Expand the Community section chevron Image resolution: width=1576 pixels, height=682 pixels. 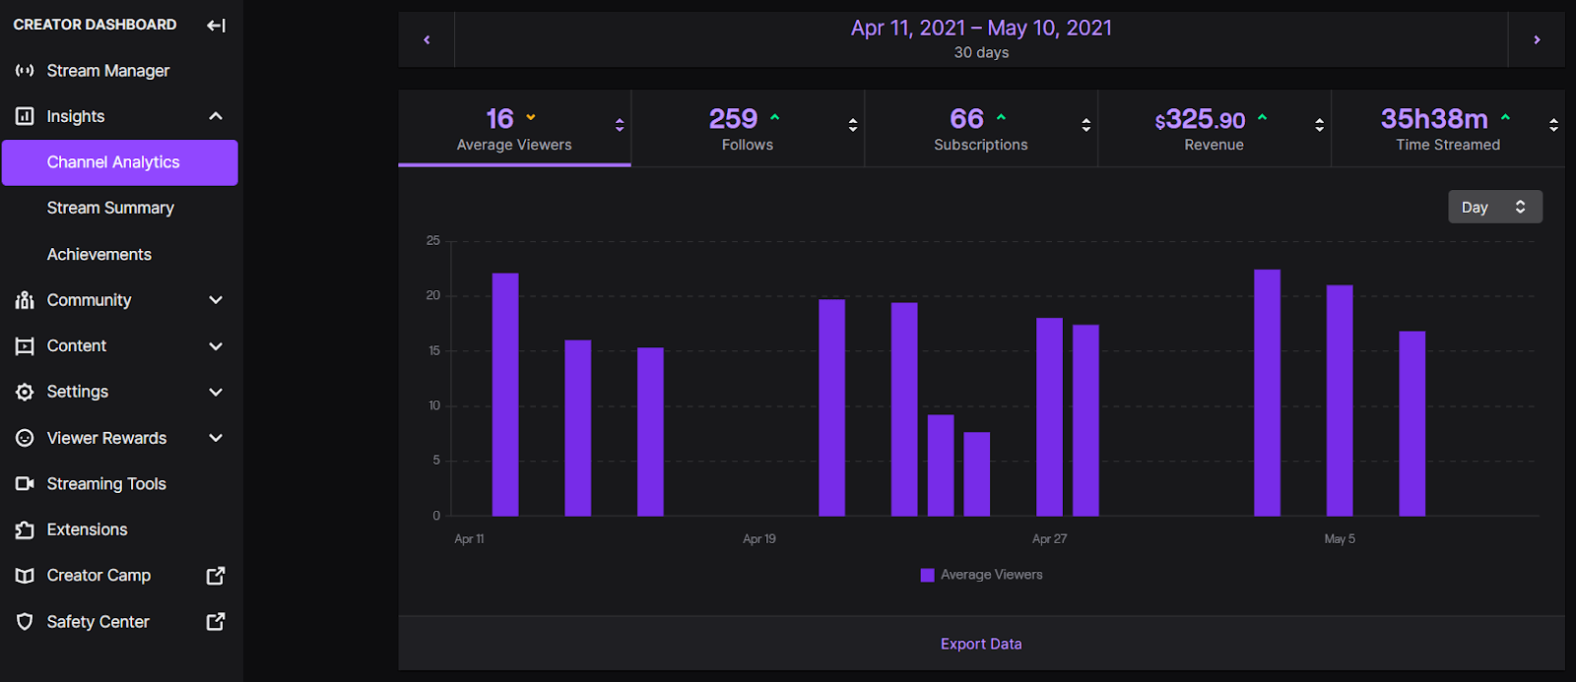click(x=216, y=300)
